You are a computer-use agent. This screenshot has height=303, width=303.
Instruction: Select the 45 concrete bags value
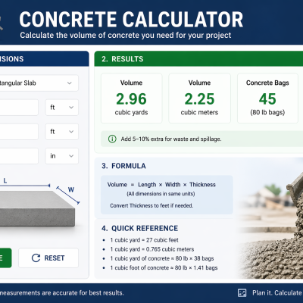click(x=267, y=98)
